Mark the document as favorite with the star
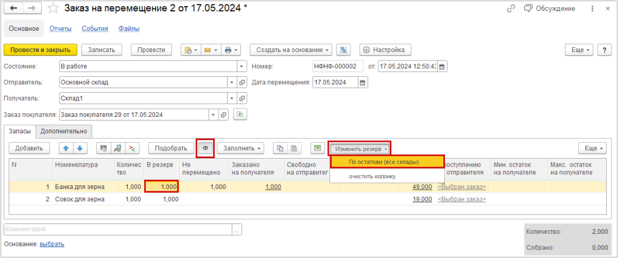This screenshot has width=620, height=258. pos(53,8)
